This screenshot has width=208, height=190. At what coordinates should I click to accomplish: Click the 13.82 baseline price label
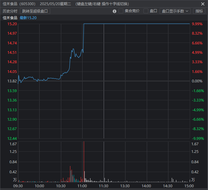pos(12,81)
